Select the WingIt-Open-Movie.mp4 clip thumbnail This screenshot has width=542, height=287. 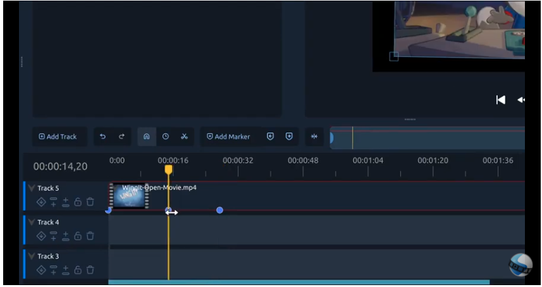(129, 196)
